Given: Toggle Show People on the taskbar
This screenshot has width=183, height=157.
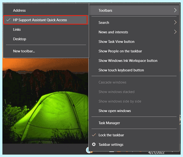Looking at the screenshot, I should pos(134,51).
